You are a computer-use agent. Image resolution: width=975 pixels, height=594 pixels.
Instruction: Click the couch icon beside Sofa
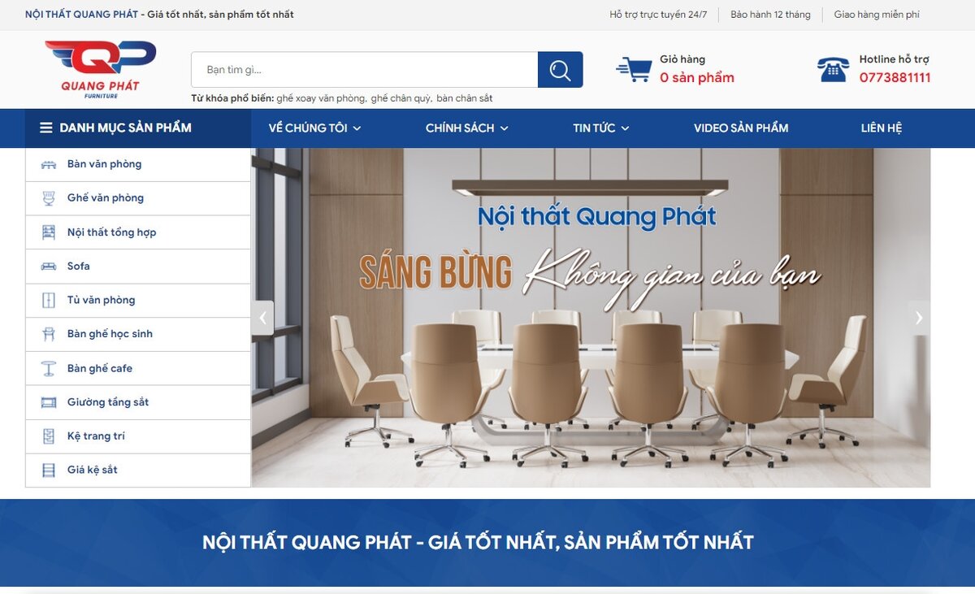[x=49, y=267]
